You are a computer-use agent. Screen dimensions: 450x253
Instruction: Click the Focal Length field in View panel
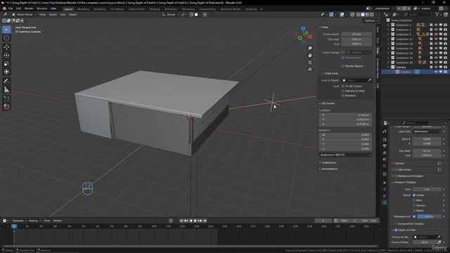pyautogui.click(x=356, y=34)
